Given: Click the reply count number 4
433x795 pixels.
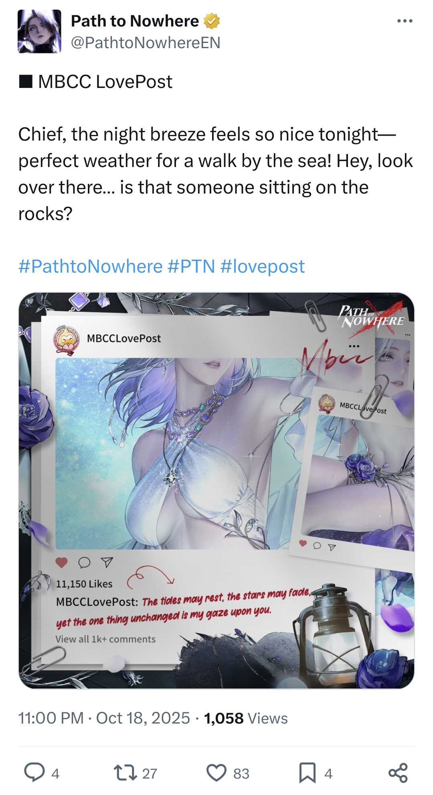Looking at the screenshot, I should tap(55, 773).
